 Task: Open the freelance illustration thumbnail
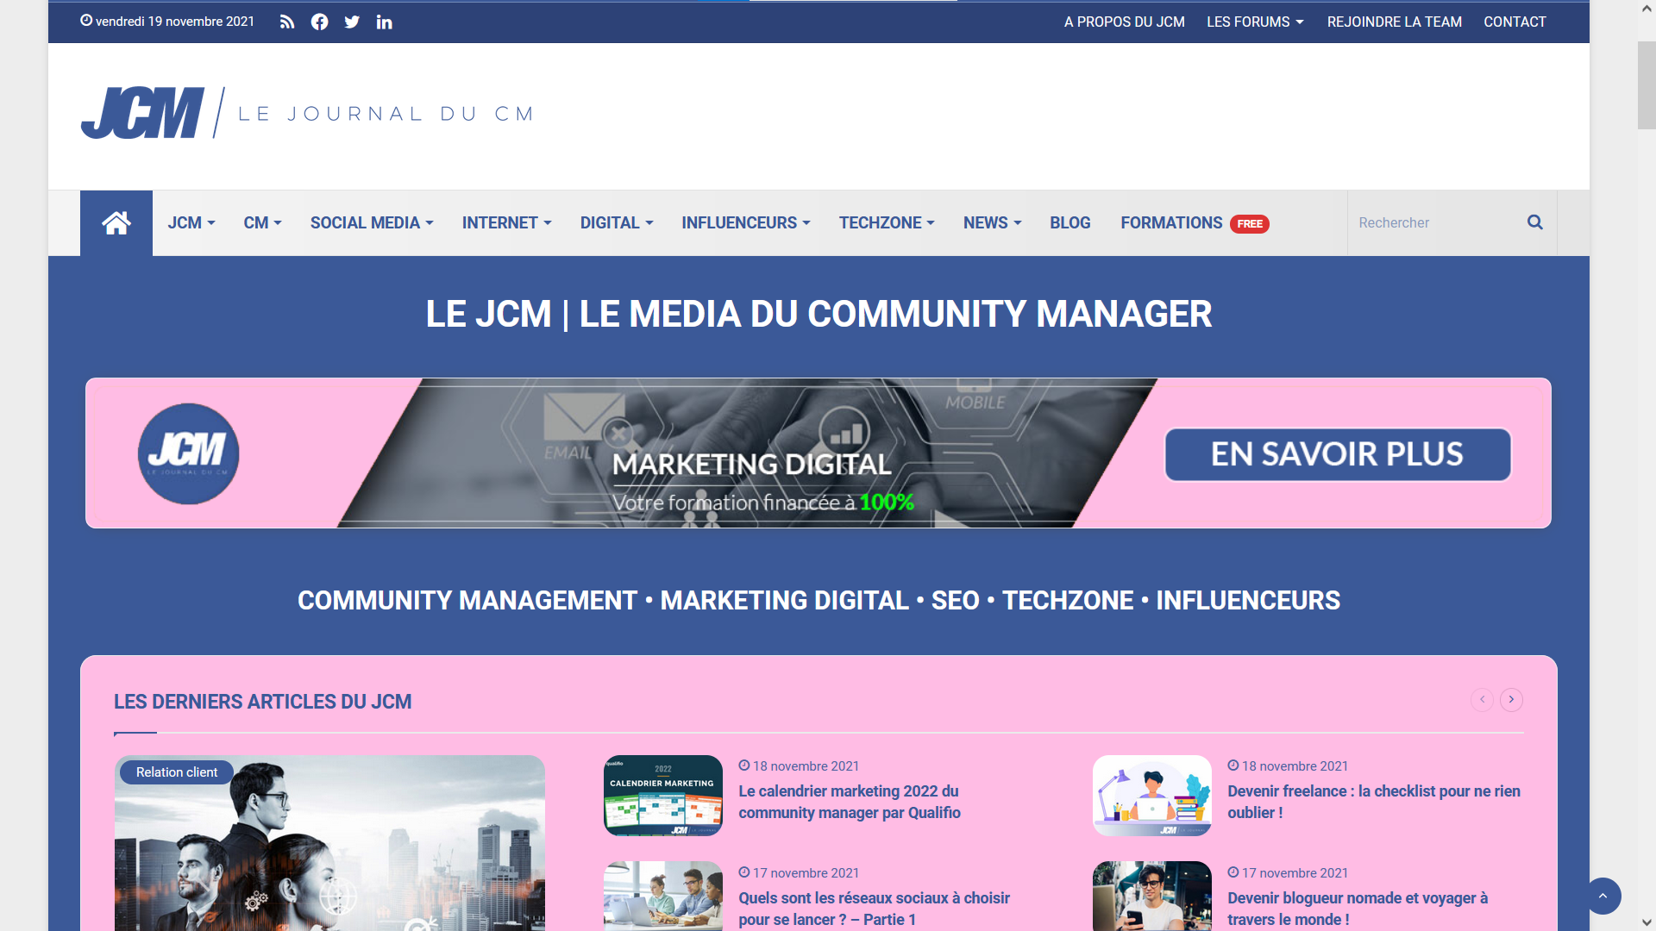point(1151,796)
